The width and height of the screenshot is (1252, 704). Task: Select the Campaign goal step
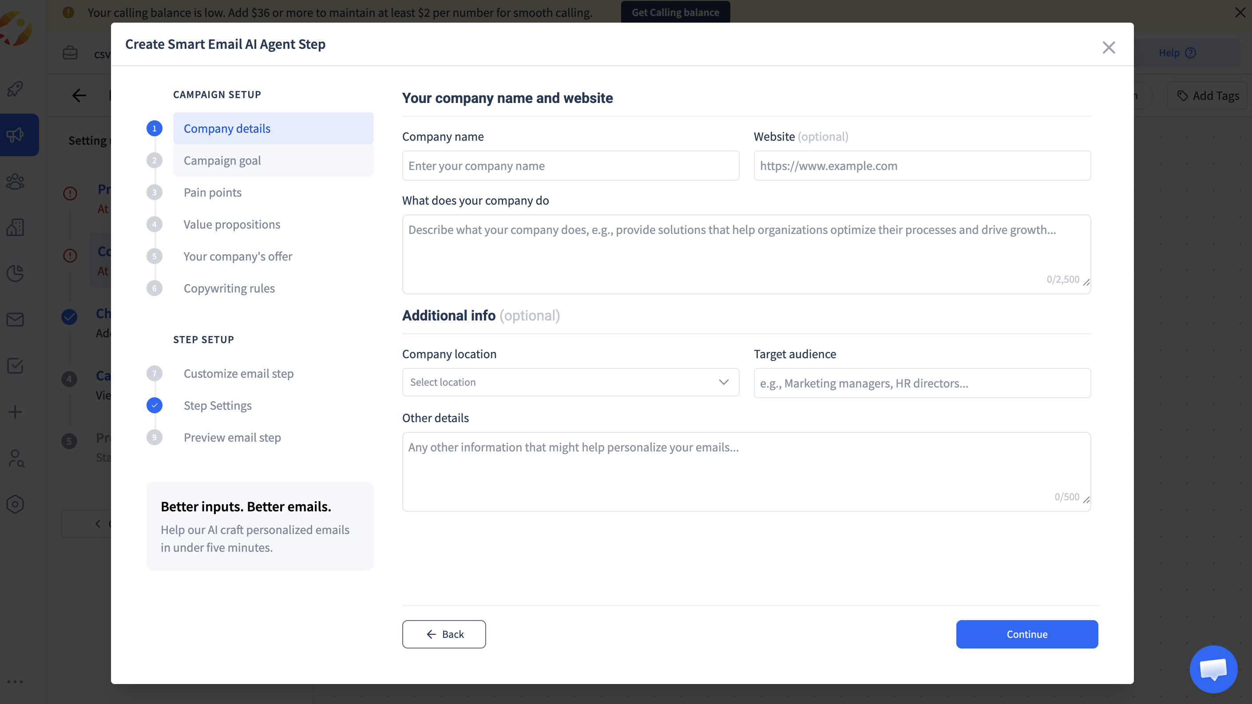click(x=222, y=160)
